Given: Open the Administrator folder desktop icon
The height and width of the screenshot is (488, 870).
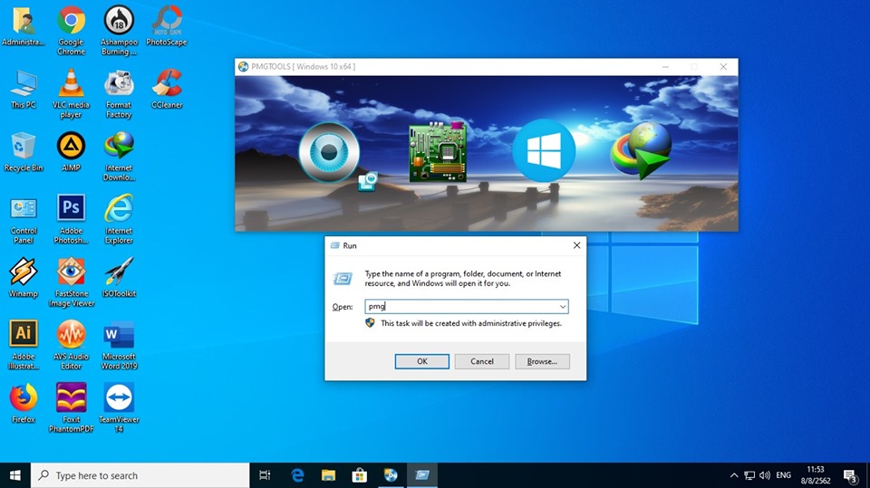Looking at the screenshot, I should (x=24, y=26).
